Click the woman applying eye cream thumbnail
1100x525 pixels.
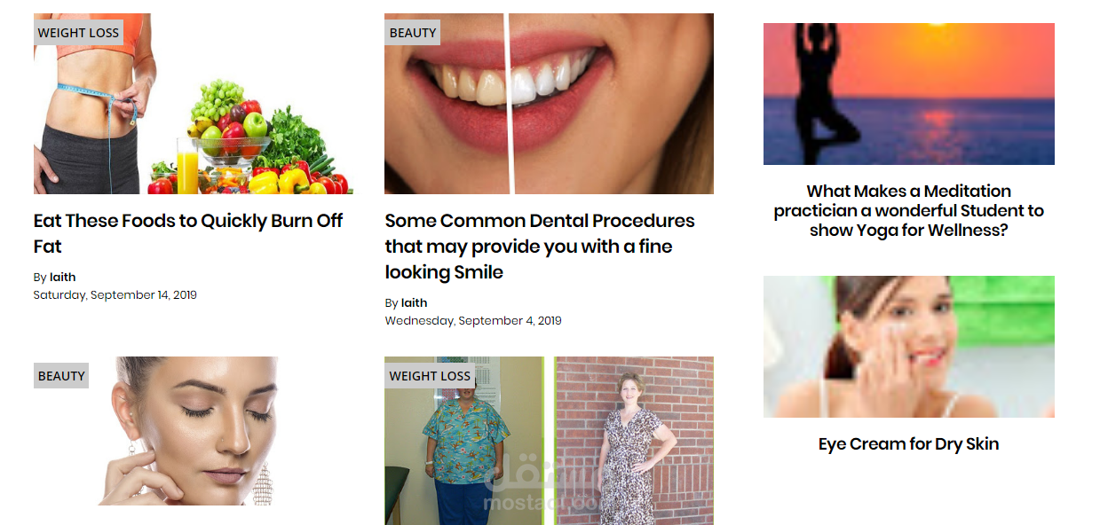pyautogui.click(x=908, y=347)
